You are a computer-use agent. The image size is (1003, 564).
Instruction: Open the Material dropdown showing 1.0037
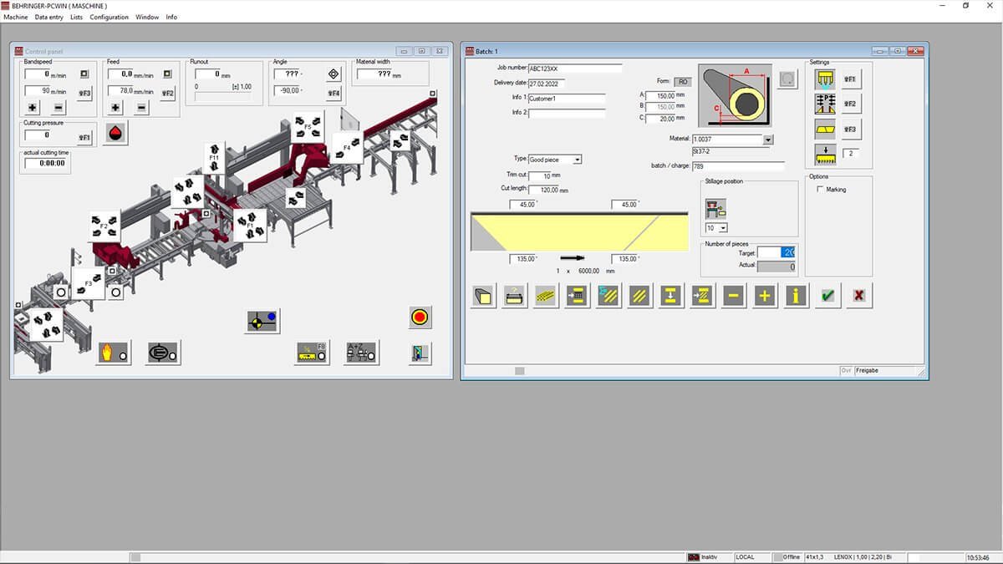point(769,139)
